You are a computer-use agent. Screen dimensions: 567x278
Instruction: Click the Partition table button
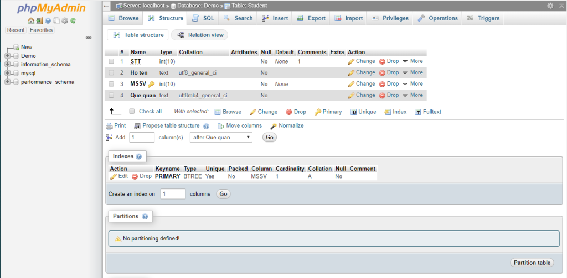(x=532, y=263)
